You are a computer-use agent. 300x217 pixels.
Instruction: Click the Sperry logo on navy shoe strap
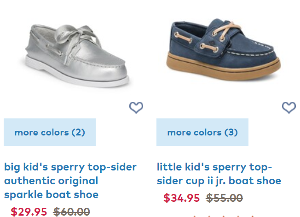tap(211, 43)
